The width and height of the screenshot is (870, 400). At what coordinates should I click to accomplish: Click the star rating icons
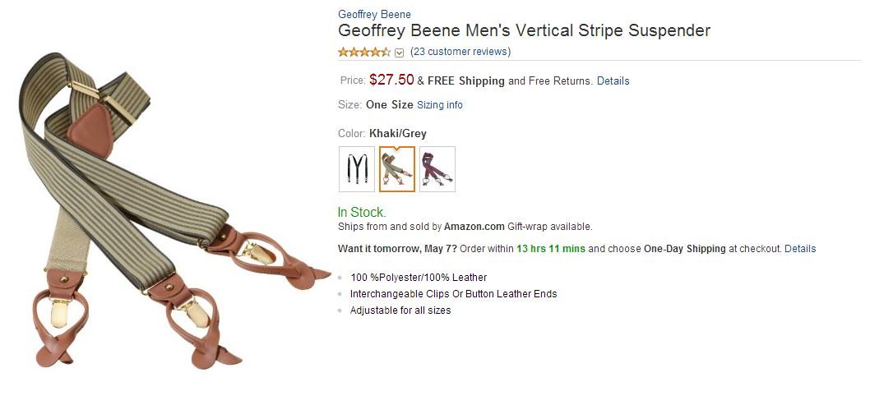coord(364,52)
